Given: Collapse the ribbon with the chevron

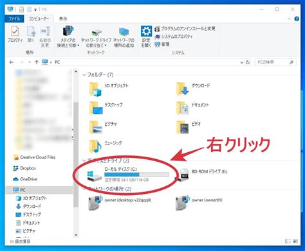Looking at the screenshot, I should (289, 19).
